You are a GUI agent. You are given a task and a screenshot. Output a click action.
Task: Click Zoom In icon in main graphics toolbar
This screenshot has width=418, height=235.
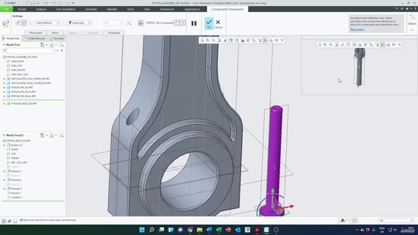tap(208, 40)
